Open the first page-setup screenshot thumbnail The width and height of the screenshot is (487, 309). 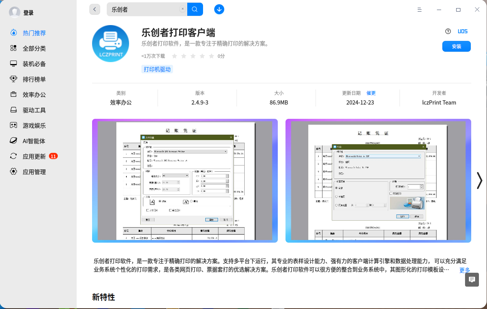[x=185, y=181]
